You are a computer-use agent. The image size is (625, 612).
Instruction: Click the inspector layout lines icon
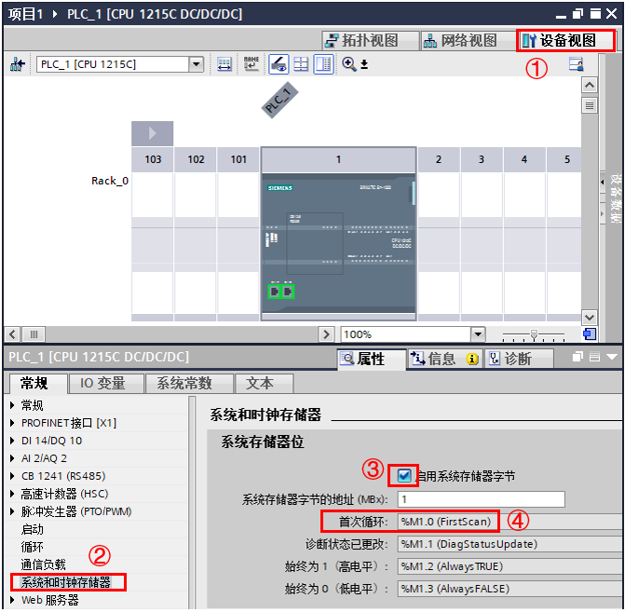594,357
